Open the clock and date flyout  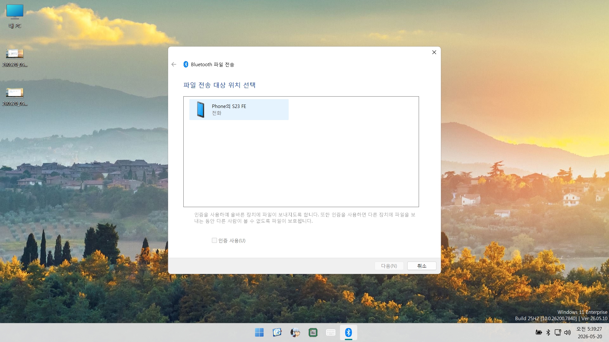click(589, 332)
